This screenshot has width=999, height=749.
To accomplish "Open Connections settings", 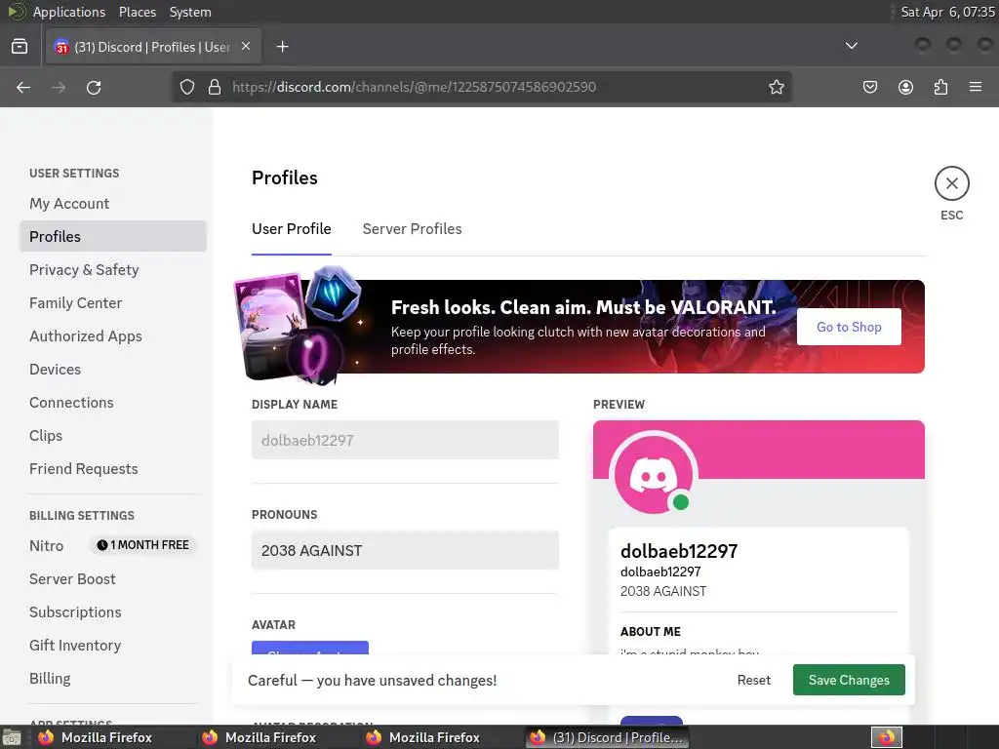I will click(x=113, y=402).
